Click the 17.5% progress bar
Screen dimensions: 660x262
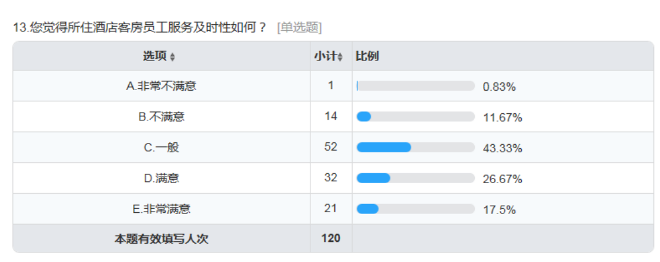(415, 209)
